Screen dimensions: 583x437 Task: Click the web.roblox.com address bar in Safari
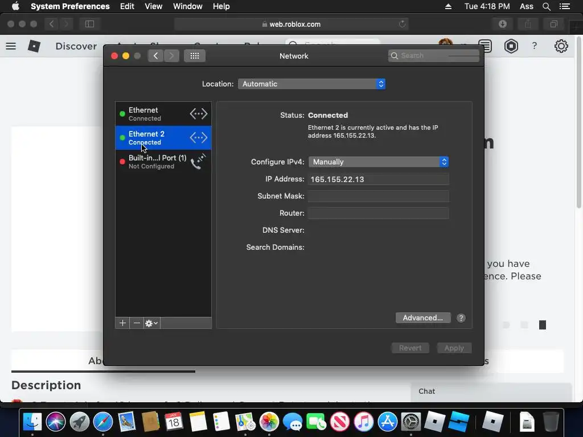click(291, 24)
